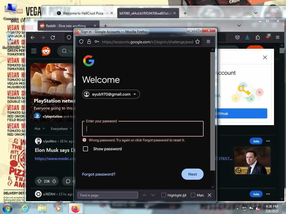Viewport: 286px width, 214px height.
Task: Reload the Reddit page
Action: (x=53, y=38)
